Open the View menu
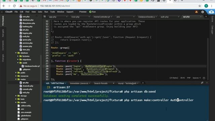The height and width of the screenshot is (121, 215). coord(34,12)
